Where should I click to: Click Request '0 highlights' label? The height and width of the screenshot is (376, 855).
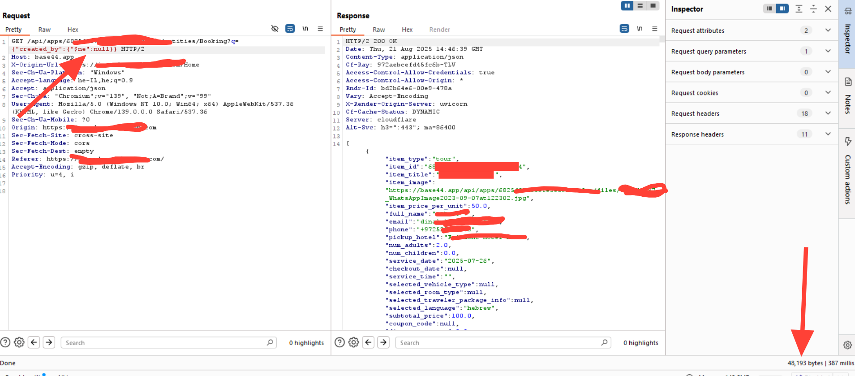(306, 343)
